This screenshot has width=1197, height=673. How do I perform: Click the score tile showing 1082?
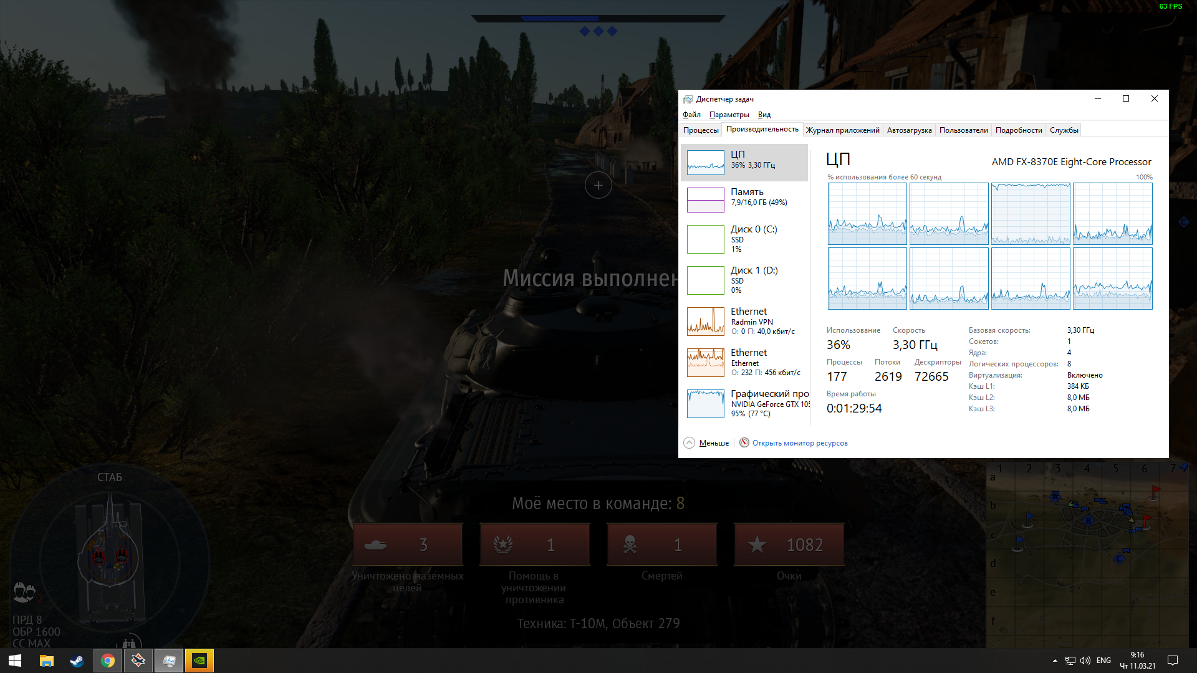click(789, 545)
